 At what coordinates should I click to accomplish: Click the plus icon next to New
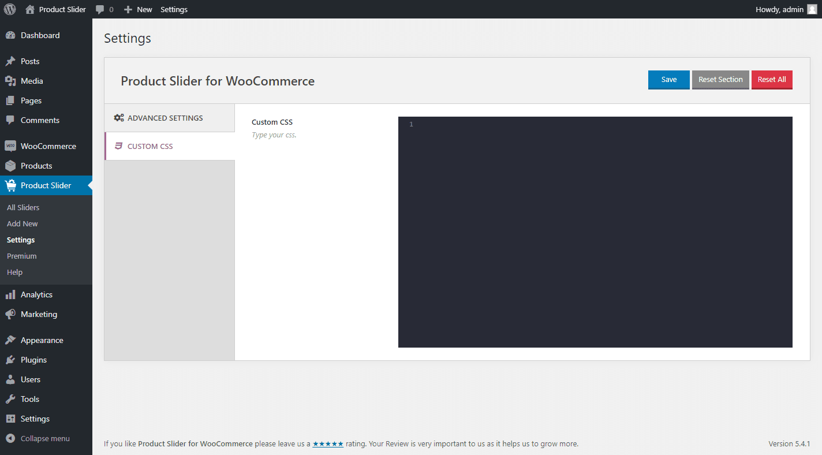coord(128,9)
